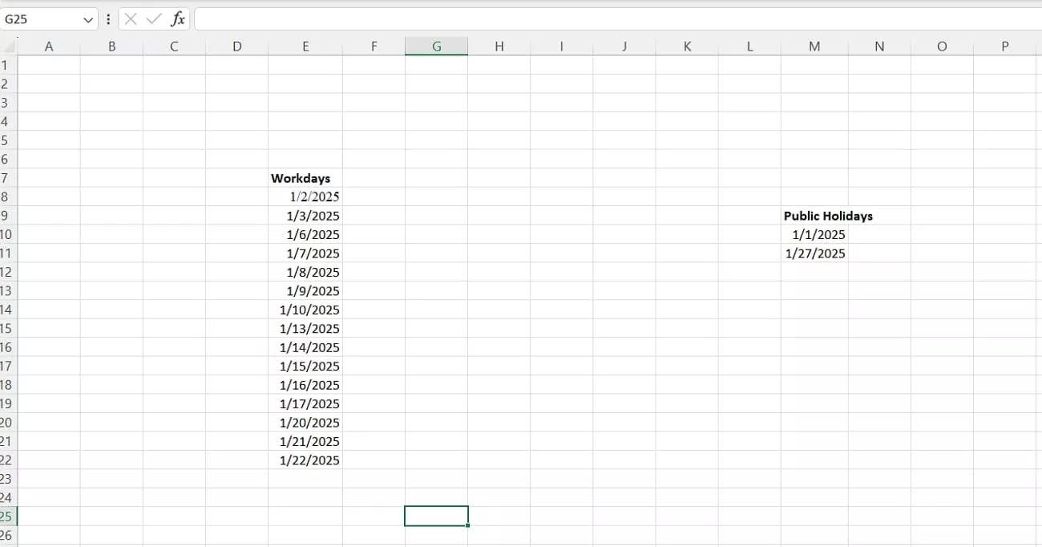
Task: Click the Insert Function fx icon
Action: (x=178, y=18)
